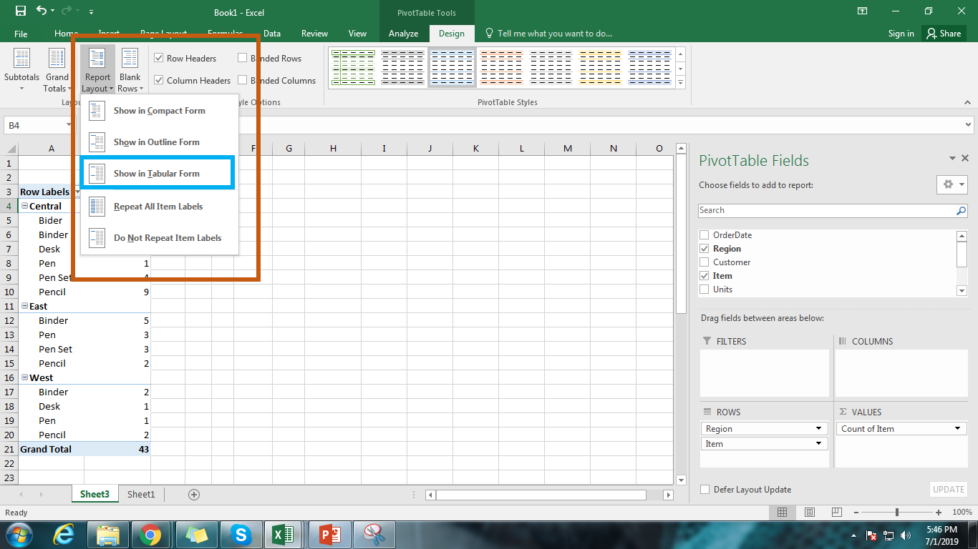978x549 pixels.
Task: Collapse the West group
Action: pyautogui.click(x=25, y=378)
